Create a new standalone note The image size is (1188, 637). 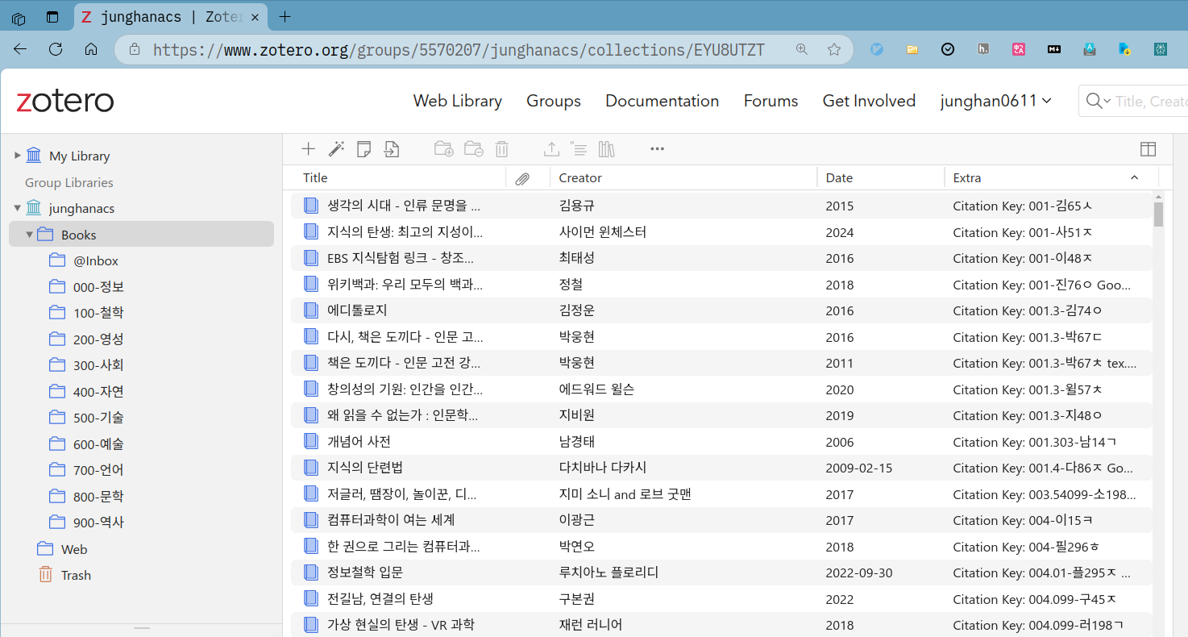point(364,148)
